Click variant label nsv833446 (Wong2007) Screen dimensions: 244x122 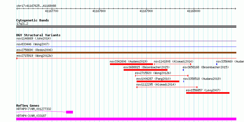click(33, 44)
